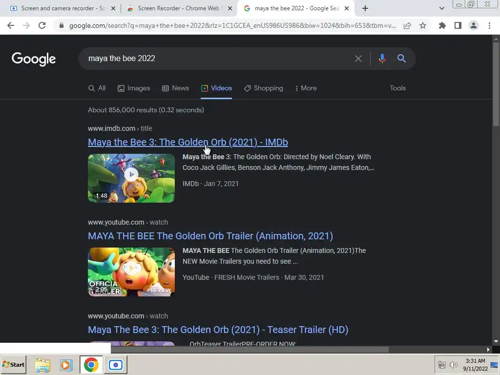Click the 'IMDb · Jan 7, 2021' text
The width and height of the screenshot is (500, 375).
click(210, 184)
